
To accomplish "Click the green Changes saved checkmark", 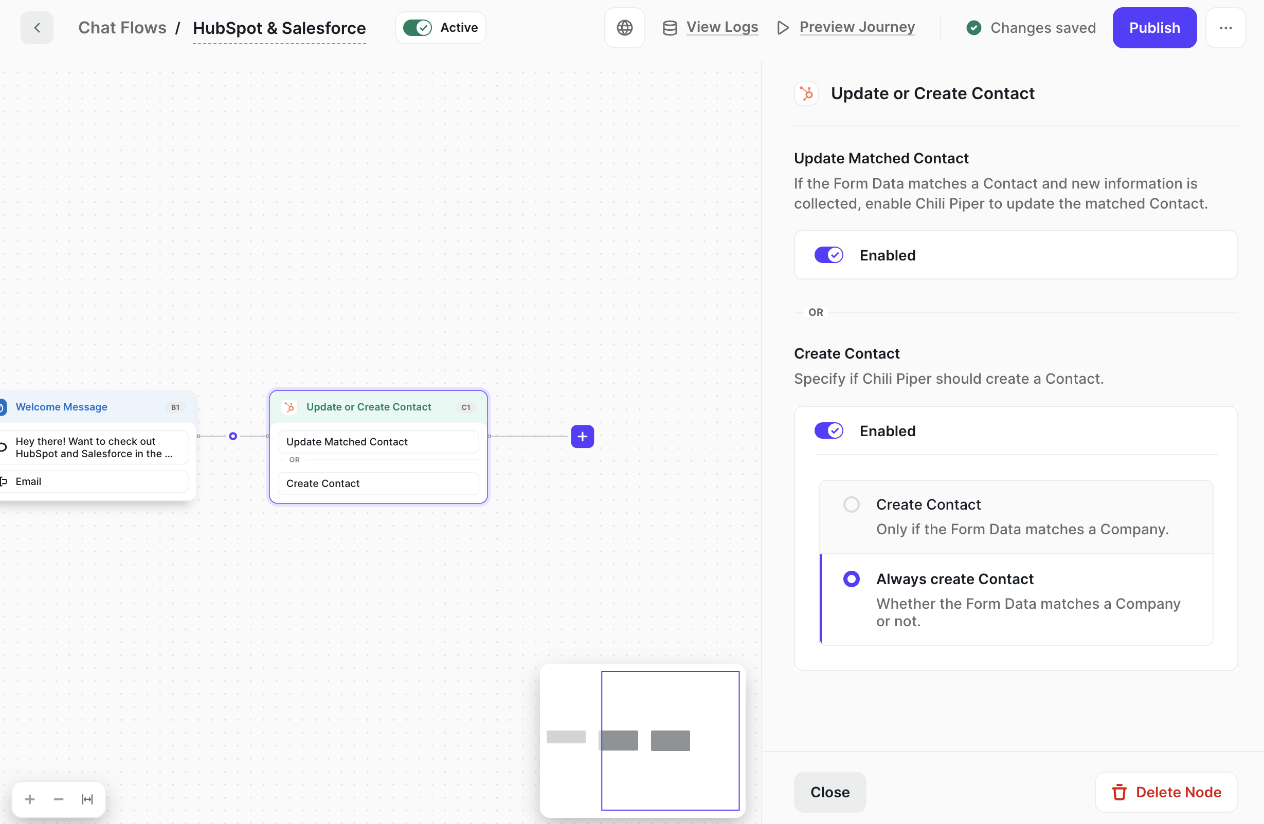I will coord(973,28).
